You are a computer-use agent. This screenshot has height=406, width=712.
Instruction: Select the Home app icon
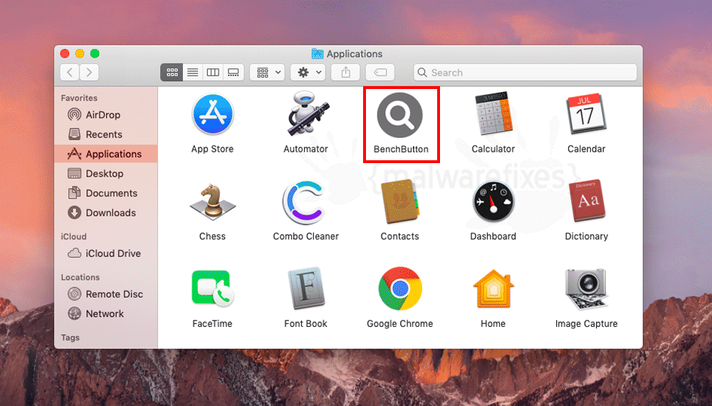pos(493,289)
